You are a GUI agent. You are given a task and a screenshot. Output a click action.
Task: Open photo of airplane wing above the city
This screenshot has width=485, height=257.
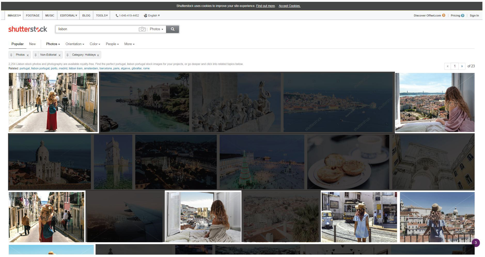click(x=125, y=217)
